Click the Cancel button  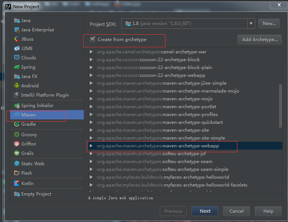pos(236,211)
